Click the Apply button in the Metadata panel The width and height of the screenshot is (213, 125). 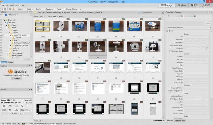click(207, 23)
